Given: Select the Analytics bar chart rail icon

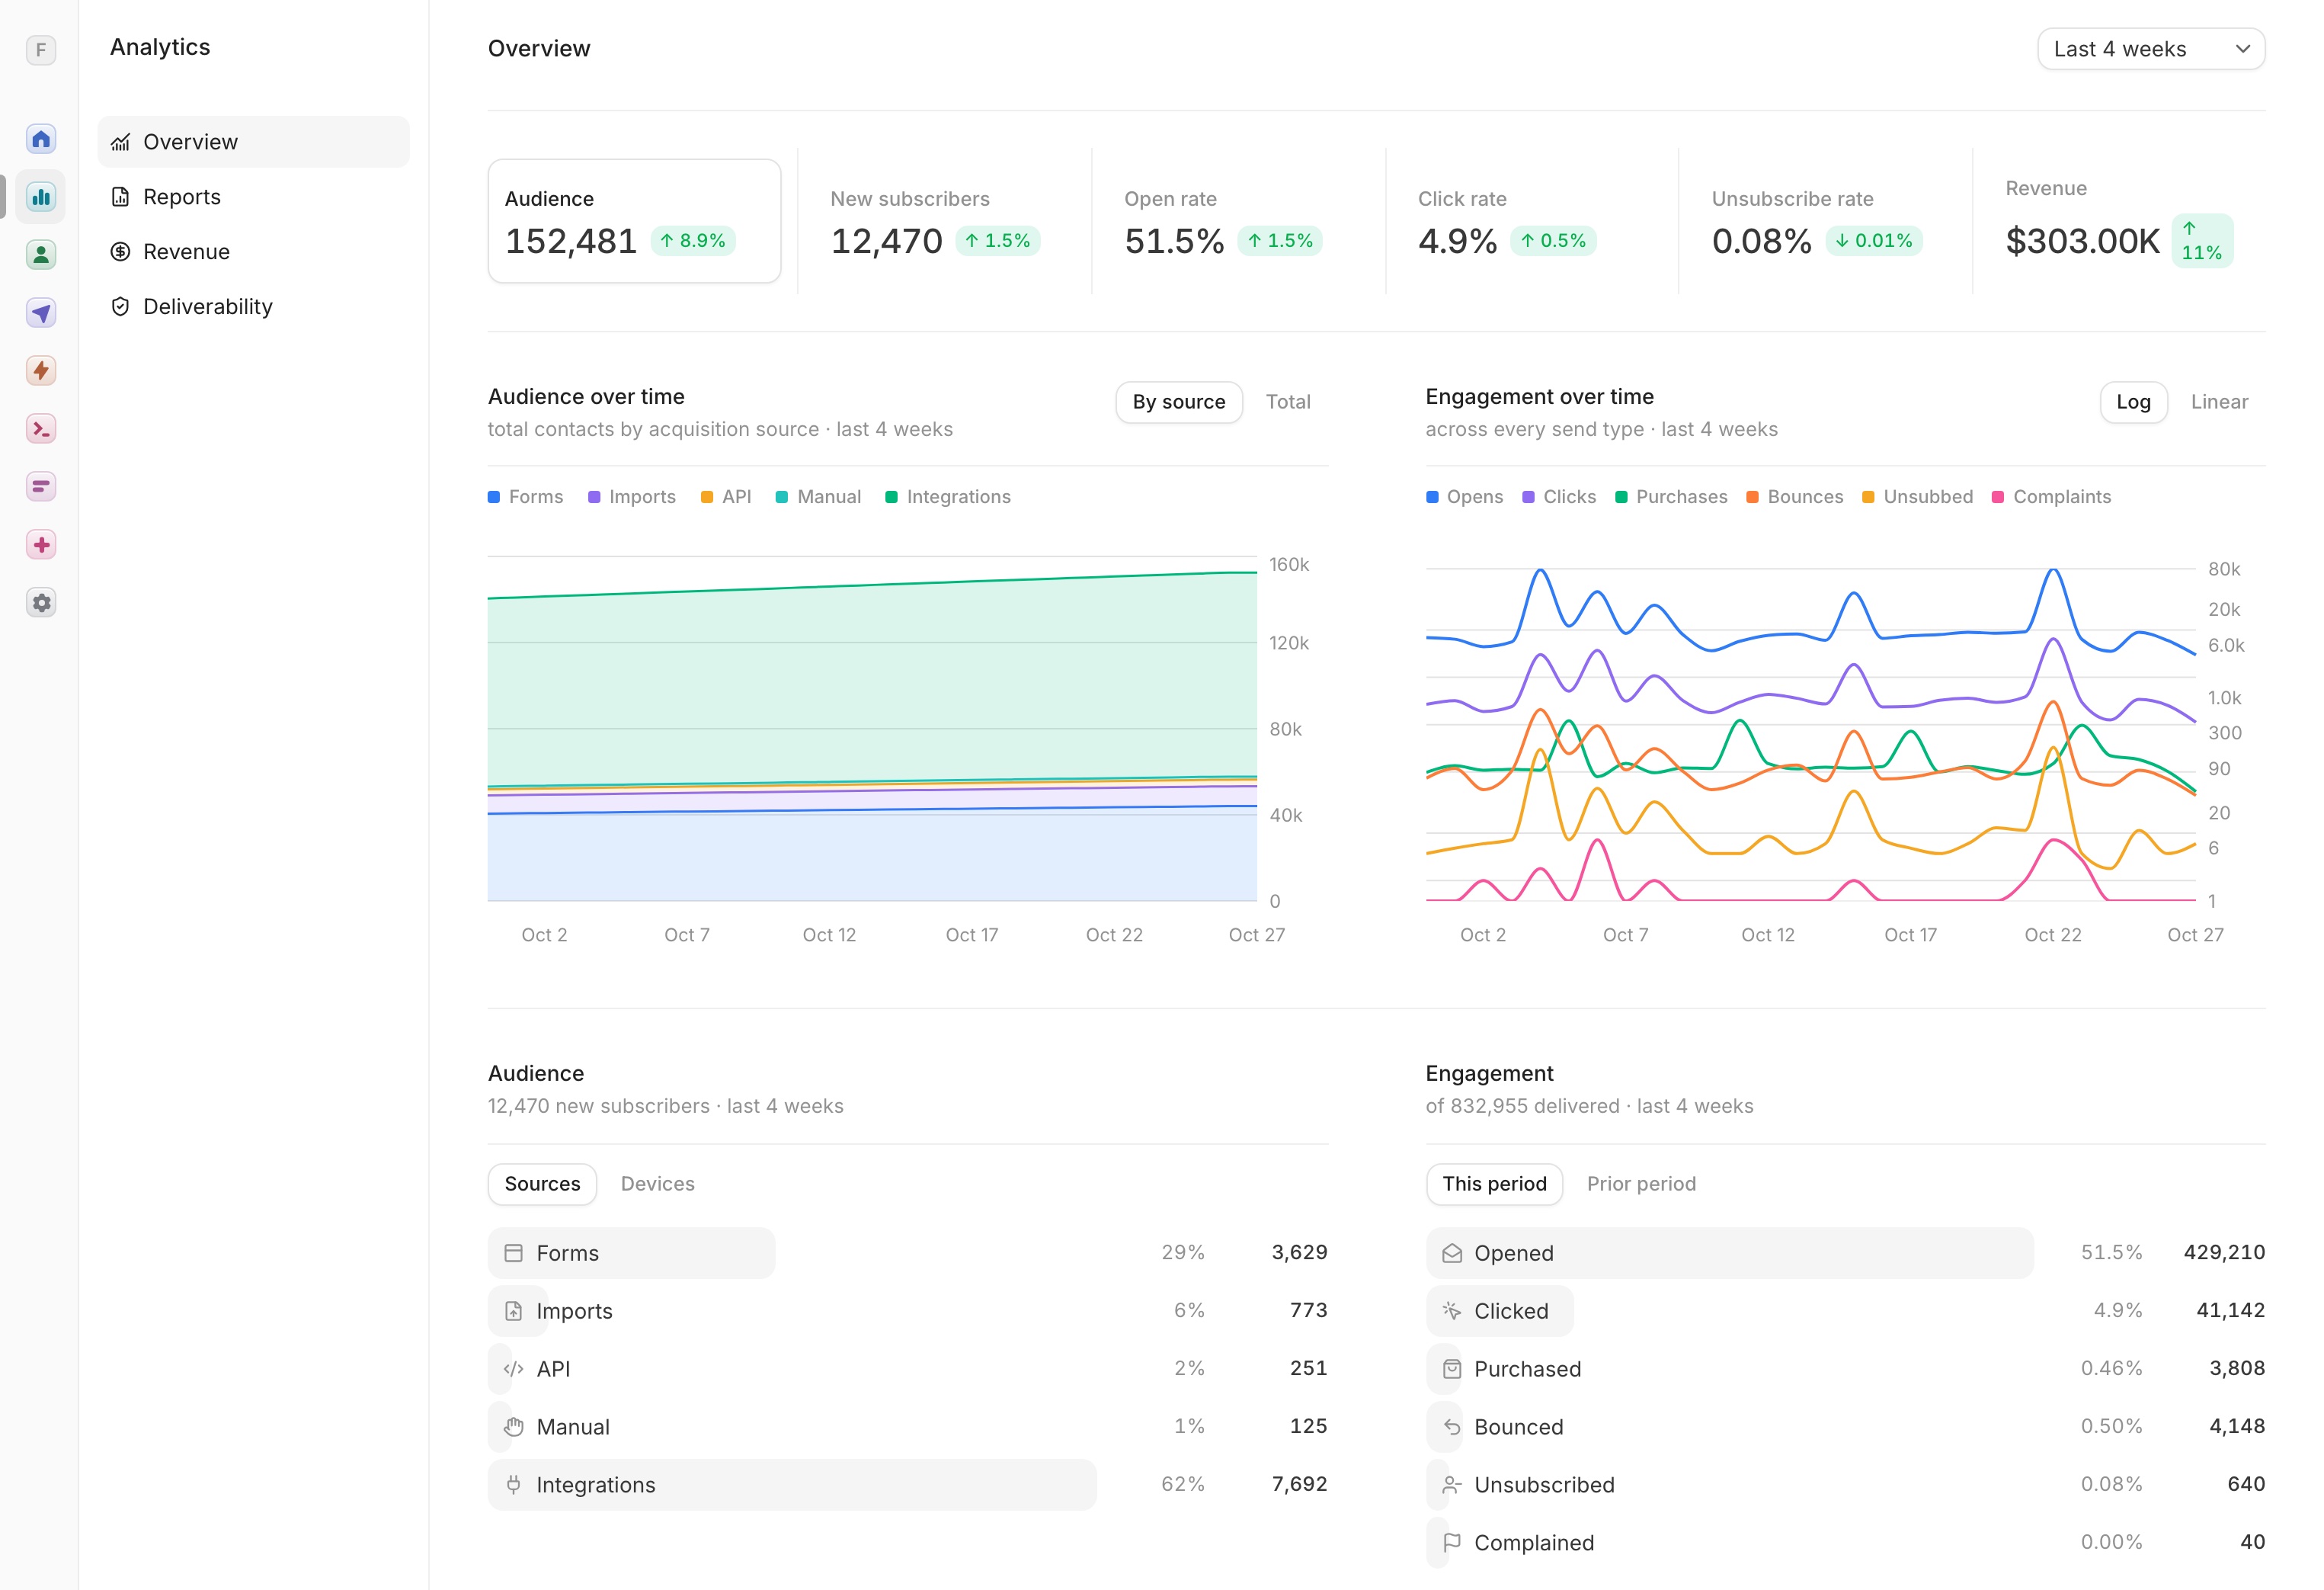Looking at the screenshot, I should pyautogui.click(x=41, y=197).
